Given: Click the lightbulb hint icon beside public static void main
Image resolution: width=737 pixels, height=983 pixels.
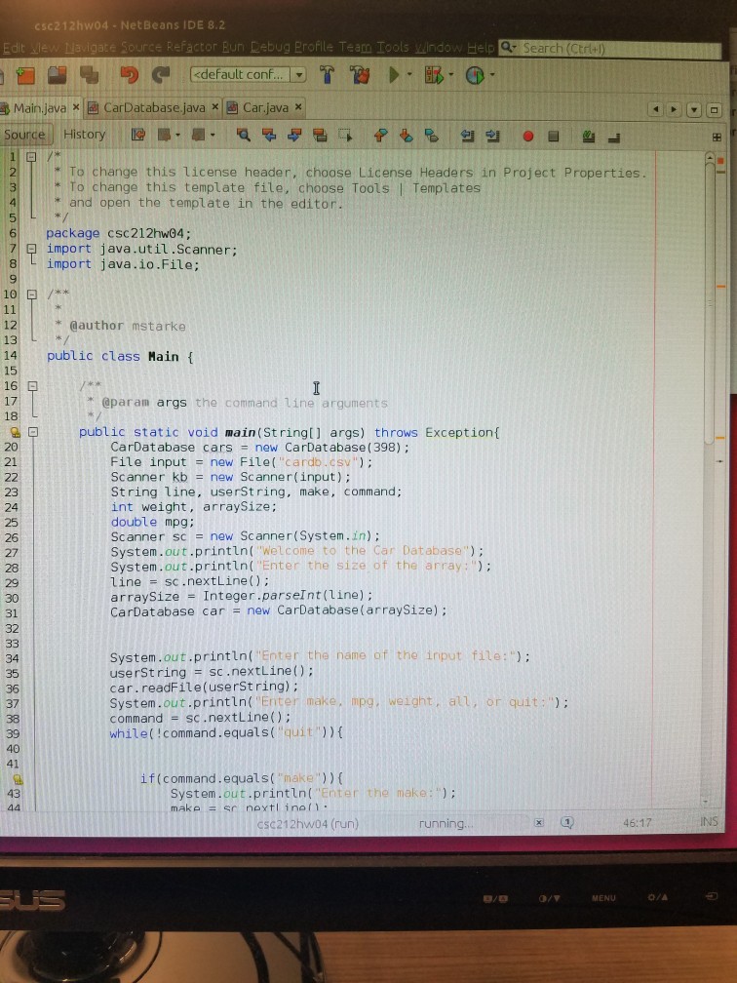Looking at the screenshot, I should click(14, 432).
